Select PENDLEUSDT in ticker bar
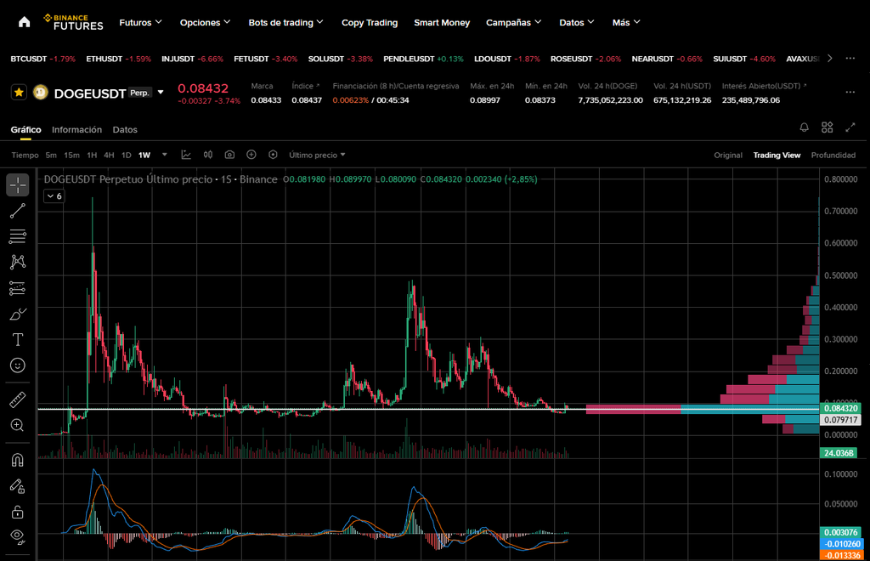 (x=423, y=59)
